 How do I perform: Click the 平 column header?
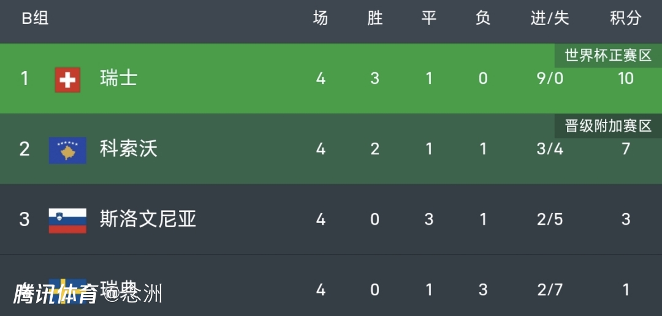[428, 18]
